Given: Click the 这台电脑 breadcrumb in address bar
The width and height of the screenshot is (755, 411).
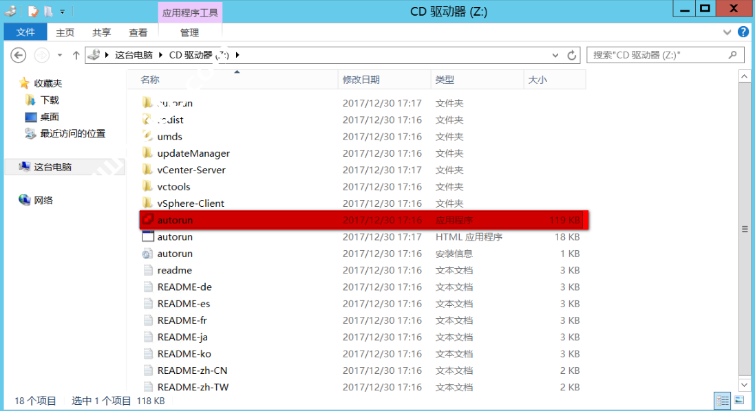Looking at the screenshot, I should 134,55.
